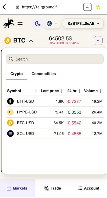The width and height of the screenshot is (107, 198).
Task: Toggle dark mode with the moon icon
Action: click(x=38, y=24)
